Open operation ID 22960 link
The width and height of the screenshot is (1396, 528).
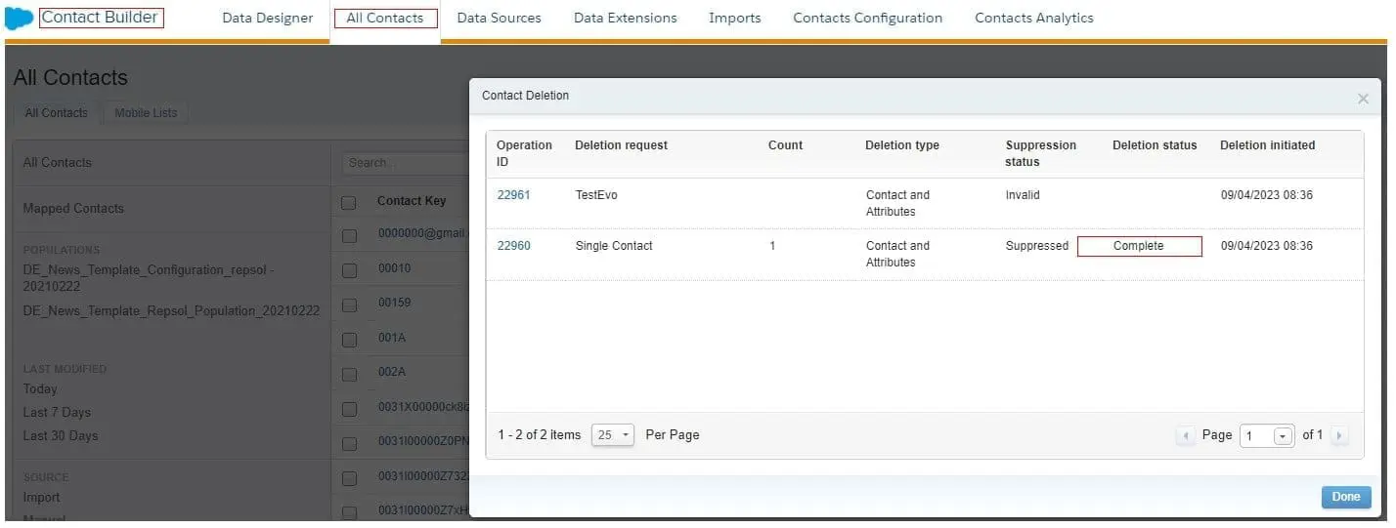(x=513, y=246)
